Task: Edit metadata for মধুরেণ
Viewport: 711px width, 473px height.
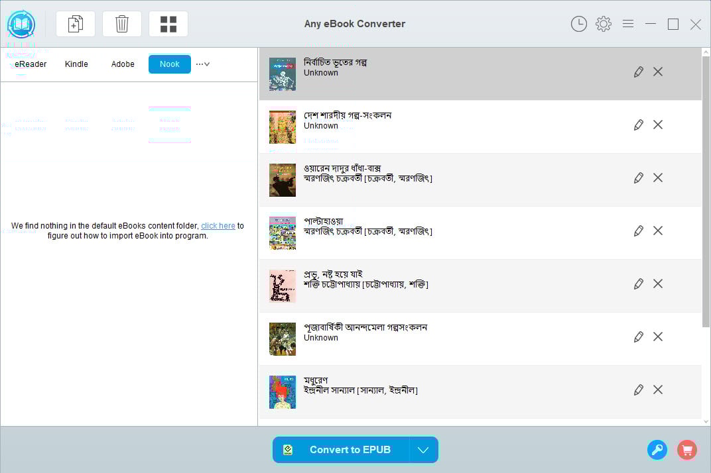Action: click(639, 390)
